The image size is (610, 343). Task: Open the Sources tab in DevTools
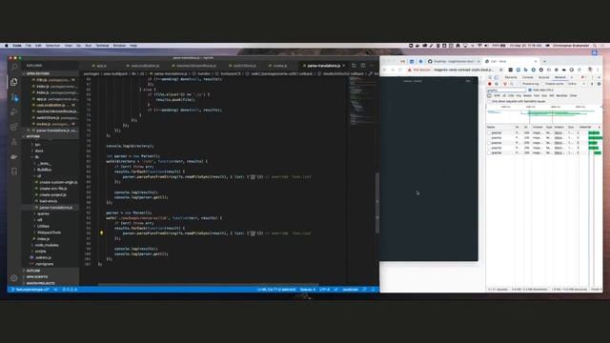(543, 77)
